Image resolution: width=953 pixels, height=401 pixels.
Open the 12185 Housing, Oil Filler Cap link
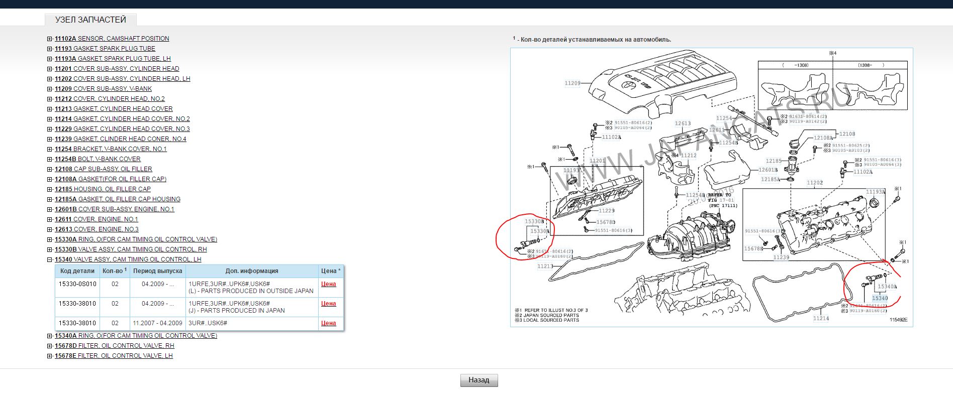coord(103,189)
